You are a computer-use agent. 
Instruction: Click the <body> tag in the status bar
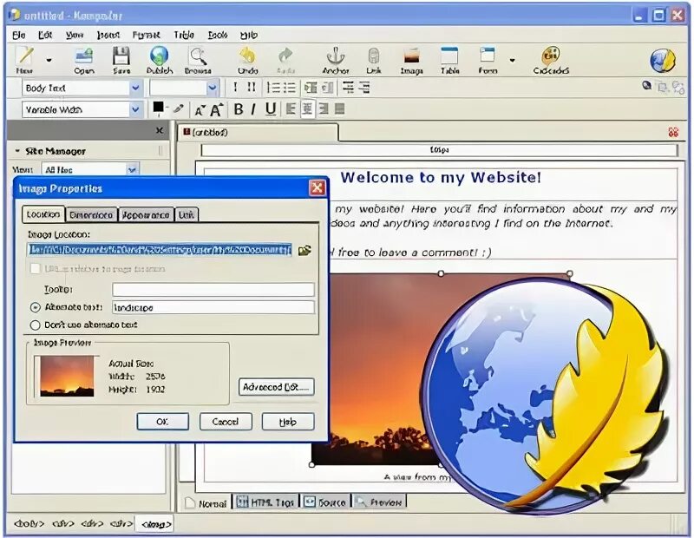click(29, 524)
